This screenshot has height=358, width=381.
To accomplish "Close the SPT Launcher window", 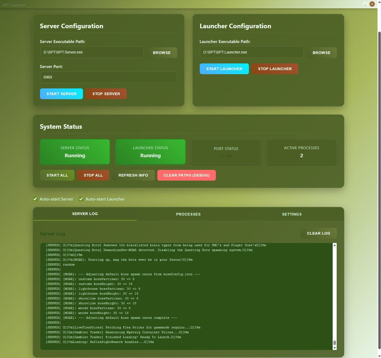I will pos(372,4).
